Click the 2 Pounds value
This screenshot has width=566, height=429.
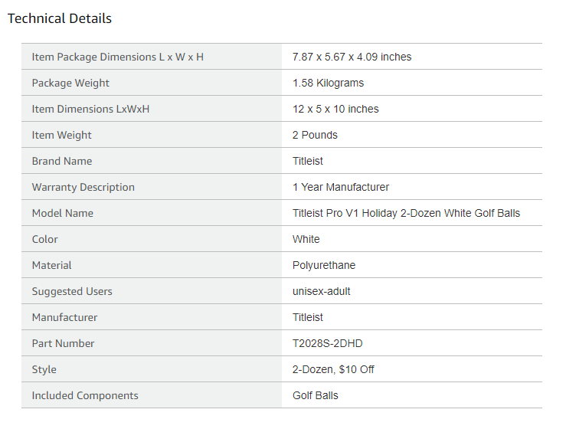315,135
